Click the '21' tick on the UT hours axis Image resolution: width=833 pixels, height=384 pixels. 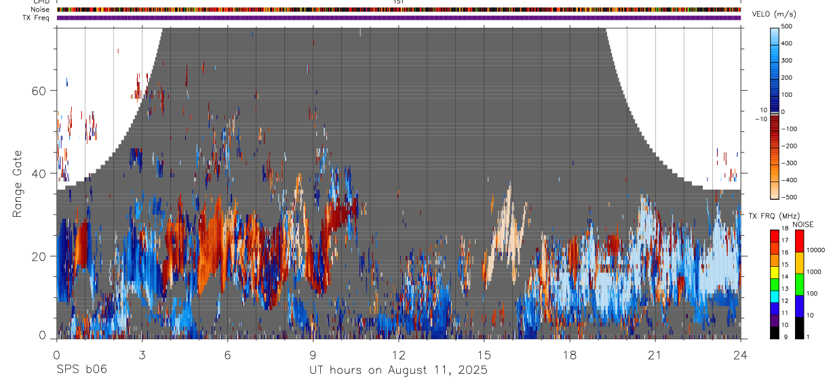click(655, 355)
